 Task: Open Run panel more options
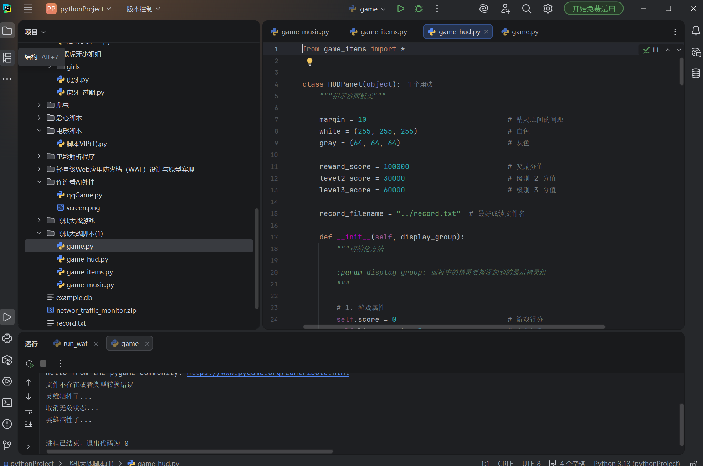[x=61, y=363]
